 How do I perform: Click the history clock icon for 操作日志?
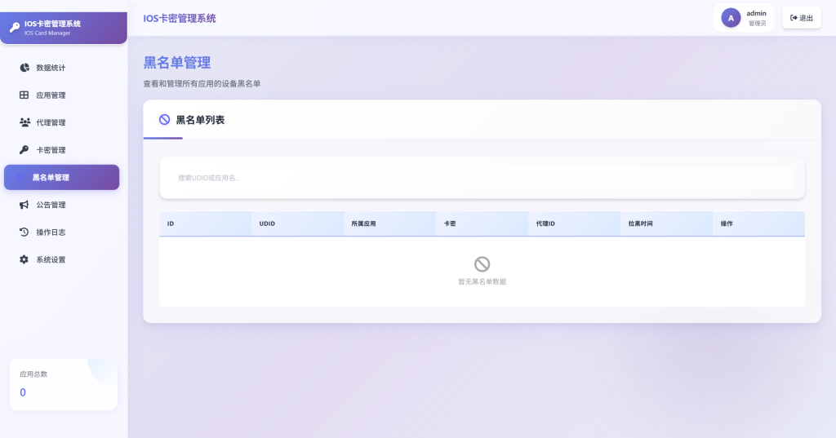coord(24,232)
